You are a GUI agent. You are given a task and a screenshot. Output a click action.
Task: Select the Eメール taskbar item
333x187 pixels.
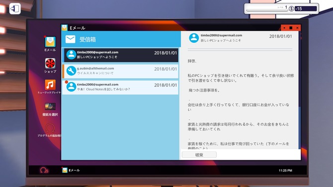(71, 170)
